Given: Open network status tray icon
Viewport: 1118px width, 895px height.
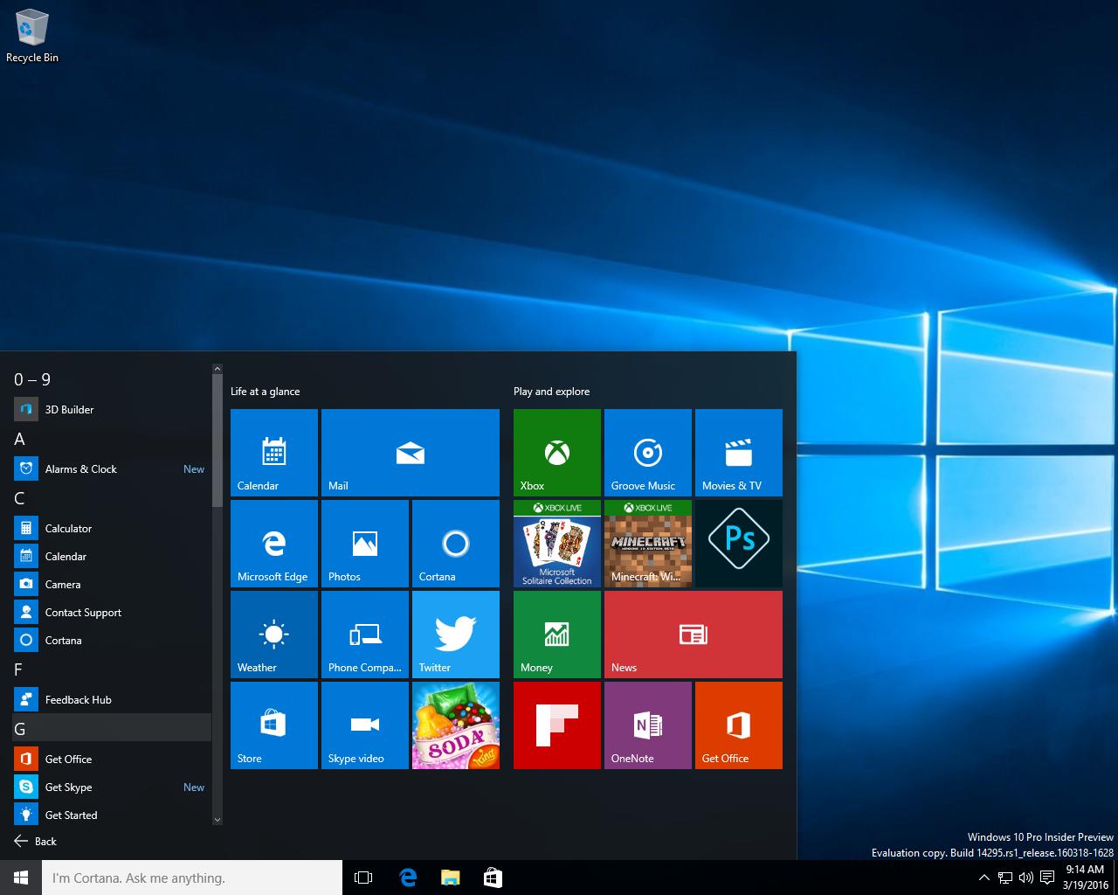Looking at the screenshot, I should pos(1005,878).
